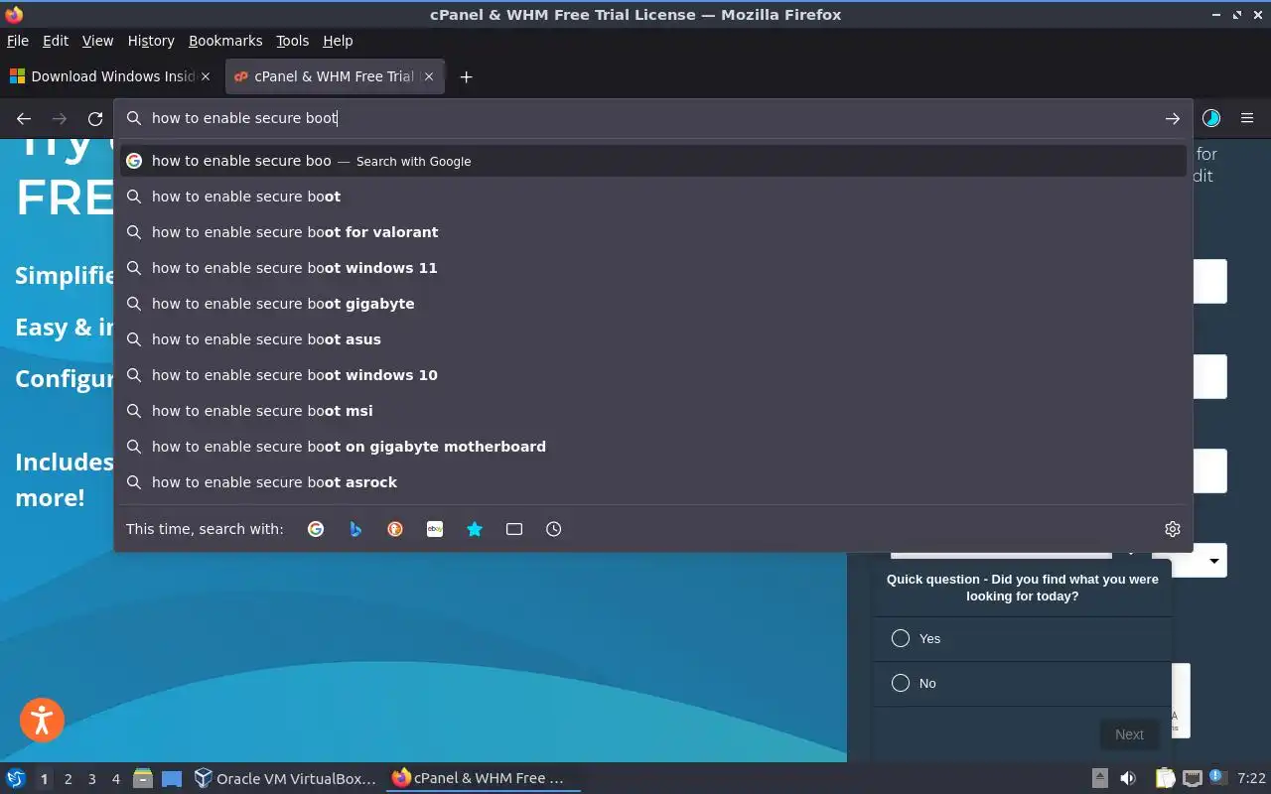Choose suggestion 'secure boot windows 10'
The height and width of the screenshot is (794, 1271).
pos(653,375)
